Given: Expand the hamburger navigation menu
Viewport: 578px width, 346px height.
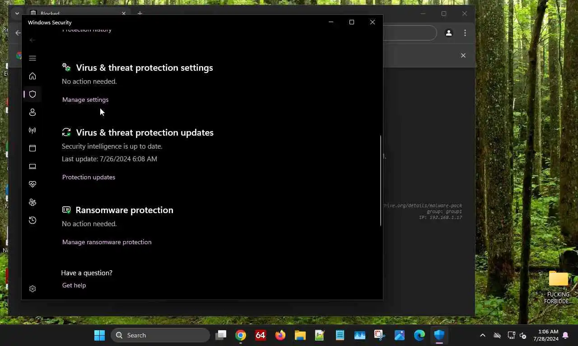Looking at the screenshot, I should click(33, 58).
